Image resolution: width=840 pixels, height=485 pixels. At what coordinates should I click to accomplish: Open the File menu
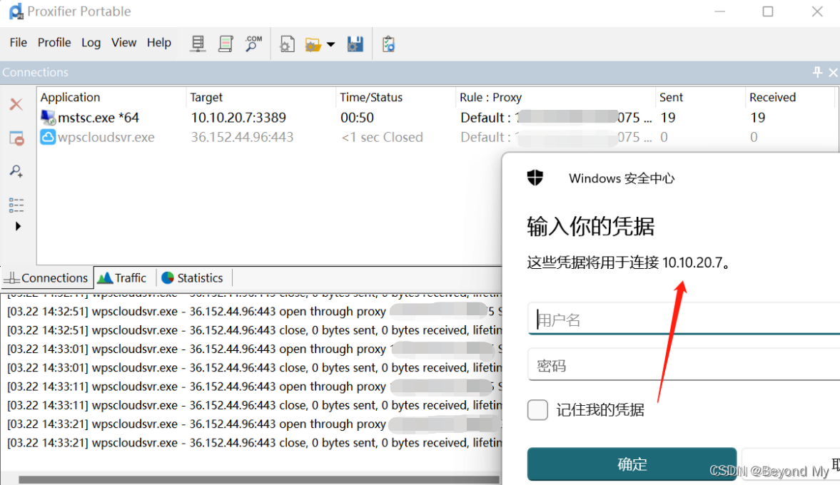[x=19, y=42]
